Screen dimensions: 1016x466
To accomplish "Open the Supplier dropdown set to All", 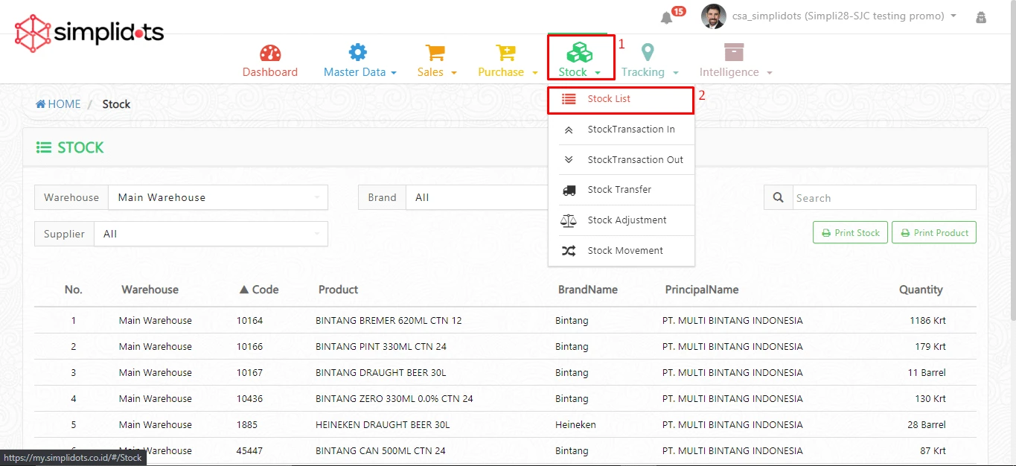I will coord(211,233).
